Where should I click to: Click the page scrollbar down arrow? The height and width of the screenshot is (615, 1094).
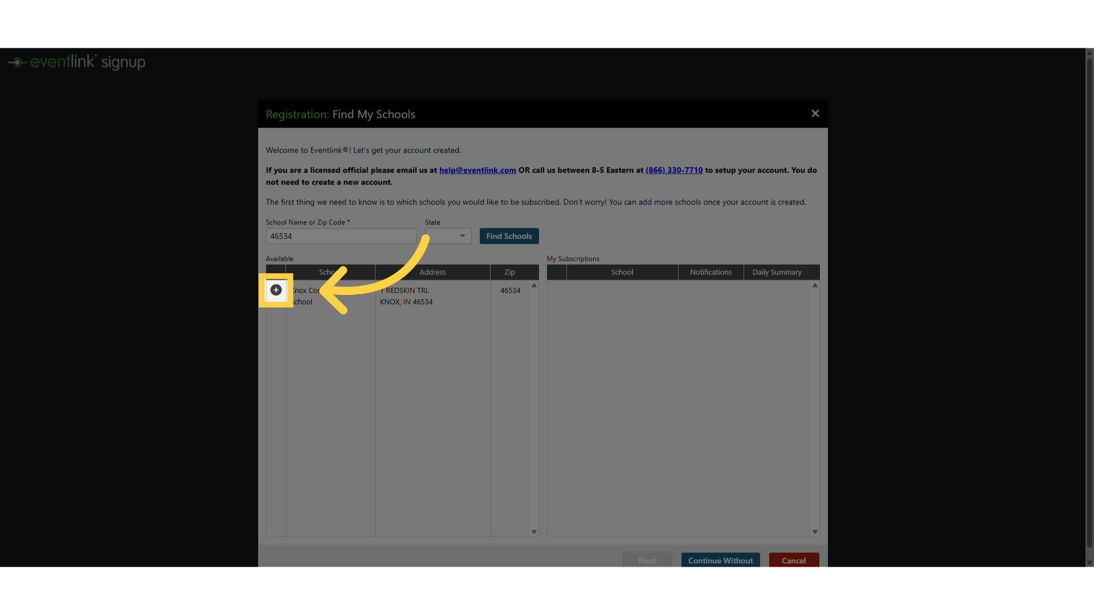point(1089,563)
